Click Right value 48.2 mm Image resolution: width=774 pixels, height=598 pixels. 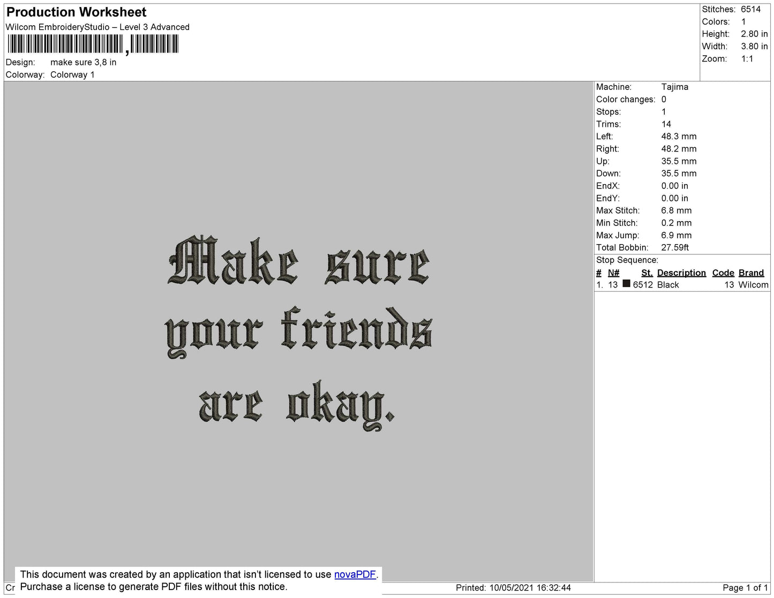[679, 149]
